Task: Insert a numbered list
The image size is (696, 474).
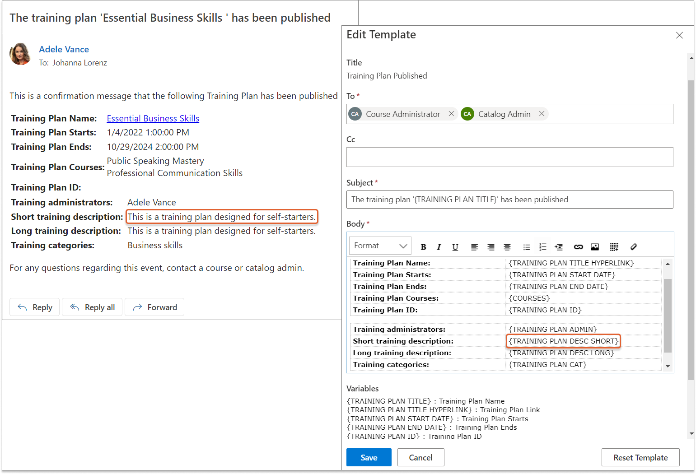Action: [x=542, y=247]
